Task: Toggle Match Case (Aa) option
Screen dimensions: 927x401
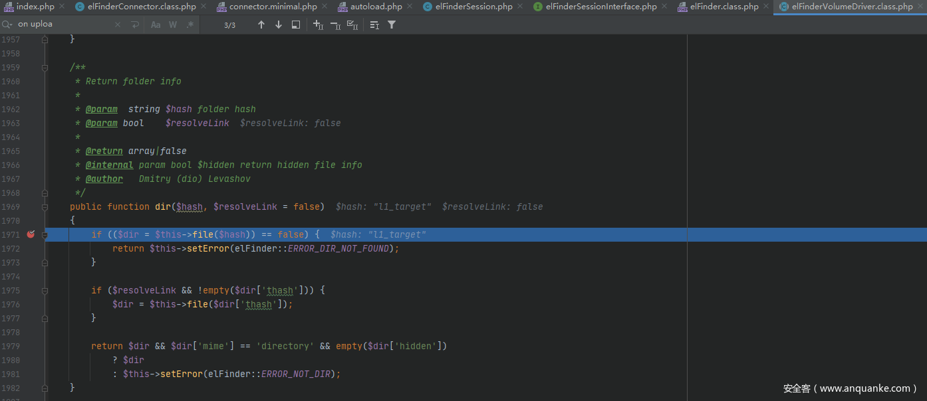Action: pyautogui.click(x=156, y=25)
